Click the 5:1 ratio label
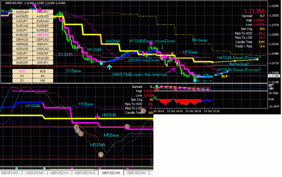This screenshot has height=177, width=282. click(x=224, y=76)
